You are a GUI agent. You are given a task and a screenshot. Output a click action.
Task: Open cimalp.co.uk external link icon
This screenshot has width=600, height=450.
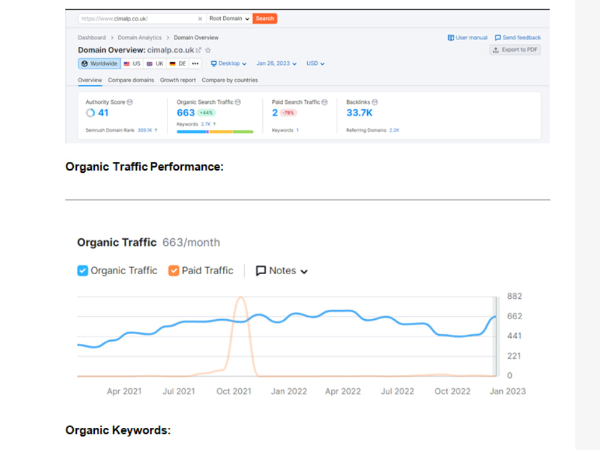click(x=198, y=50)
